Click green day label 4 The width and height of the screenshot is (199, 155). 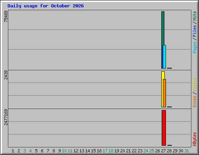[30, 151]
